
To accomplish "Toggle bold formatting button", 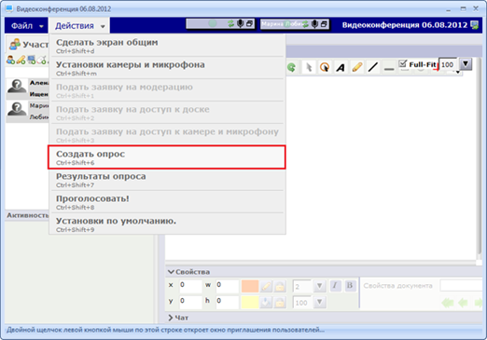I will tap(350, 286).
